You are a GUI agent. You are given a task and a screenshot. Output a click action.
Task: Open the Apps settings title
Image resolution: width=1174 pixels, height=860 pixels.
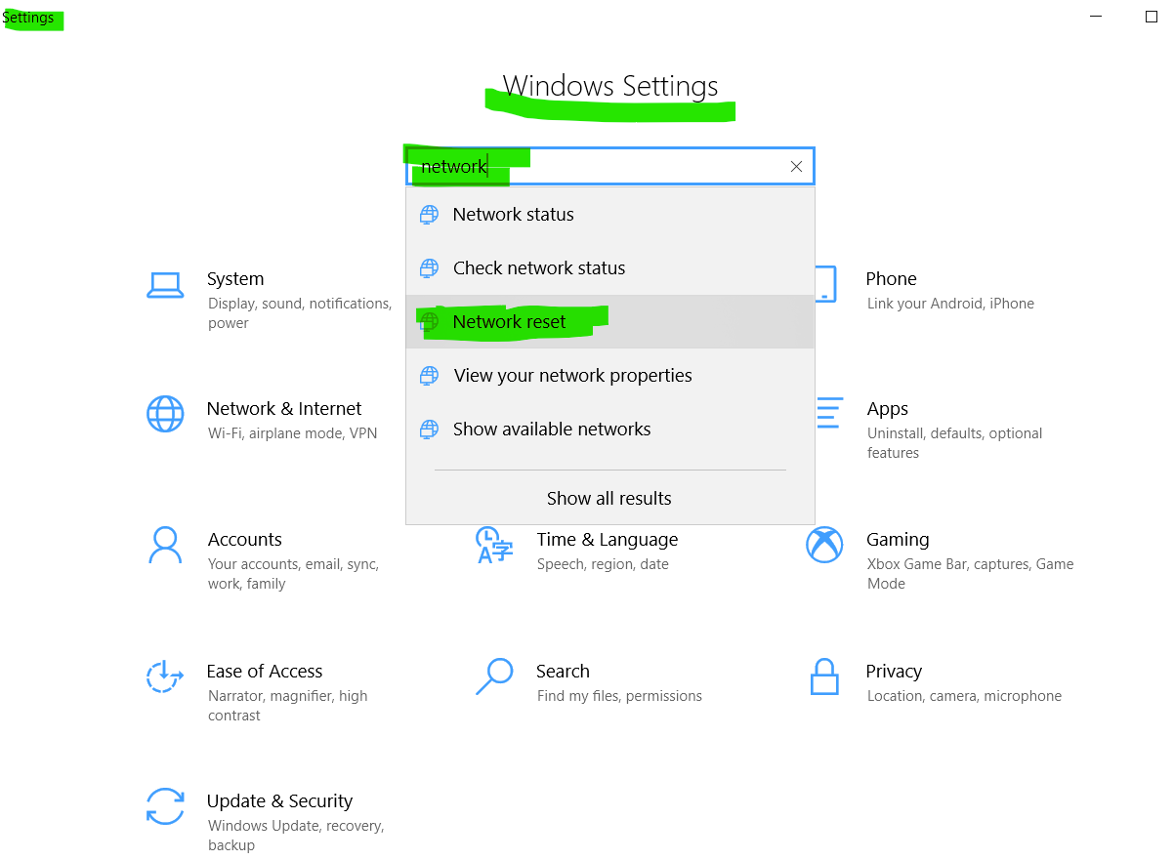point(887,409)
